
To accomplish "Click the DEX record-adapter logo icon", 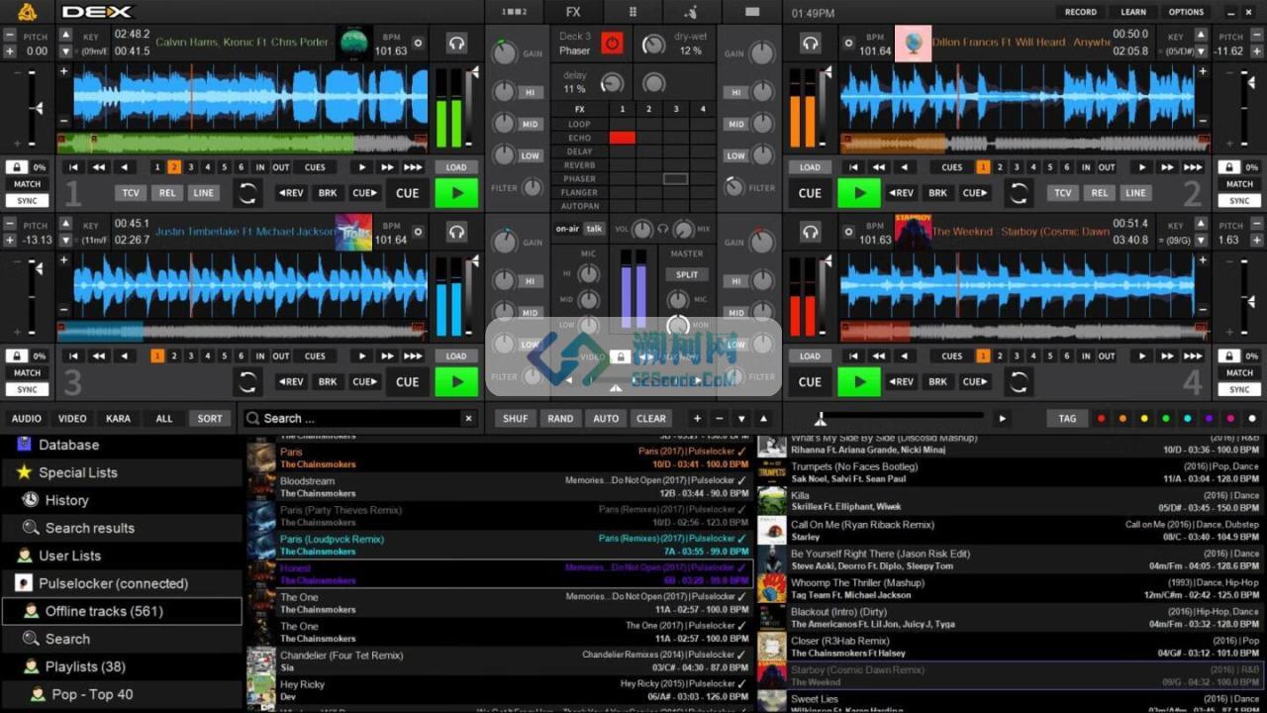I will 27,12.
